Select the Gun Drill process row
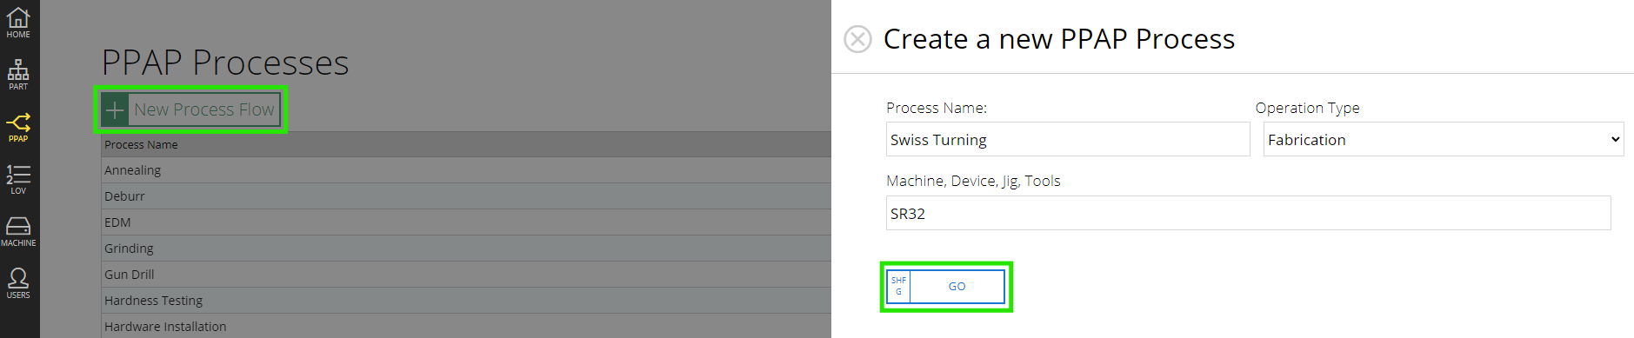This screenshot has height=338, width=1634. click(466, 275)
